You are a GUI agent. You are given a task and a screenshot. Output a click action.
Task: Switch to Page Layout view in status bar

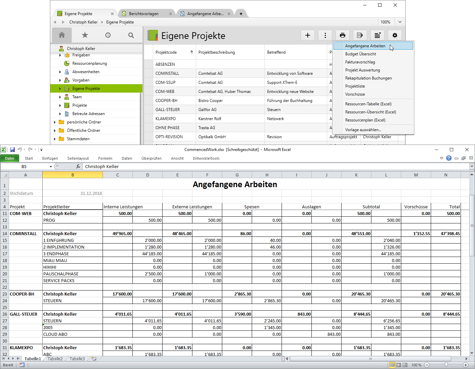(399, 365)
